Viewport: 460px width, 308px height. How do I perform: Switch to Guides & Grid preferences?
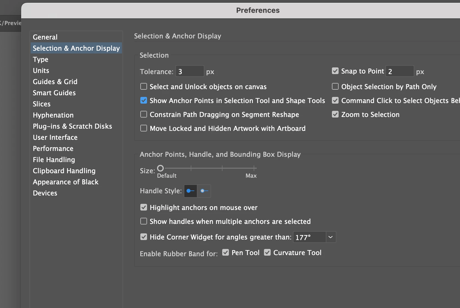click(55, 82)
